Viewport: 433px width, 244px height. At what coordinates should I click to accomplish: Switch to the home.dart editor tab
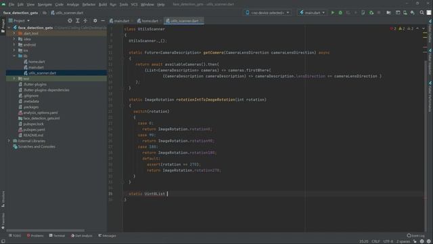[148, 21]
